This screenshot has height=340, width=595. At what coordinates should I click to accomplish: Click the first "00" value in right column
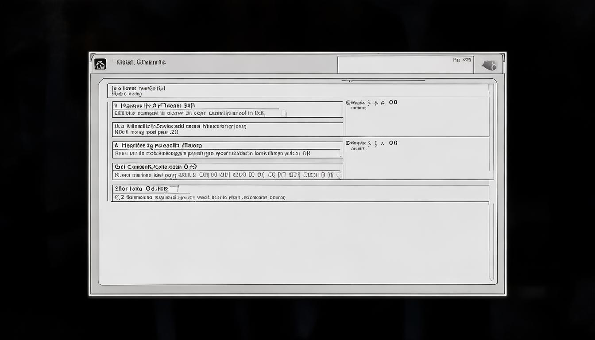393,103
